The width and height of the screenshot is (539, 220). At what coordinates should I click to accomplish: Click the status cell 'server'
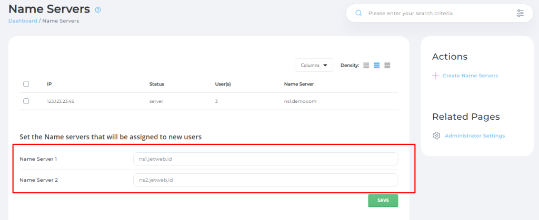pyautogui.click(x=156, y=101)
